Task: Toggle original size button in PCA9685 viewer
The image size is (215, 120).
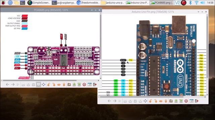Action: 38,84
